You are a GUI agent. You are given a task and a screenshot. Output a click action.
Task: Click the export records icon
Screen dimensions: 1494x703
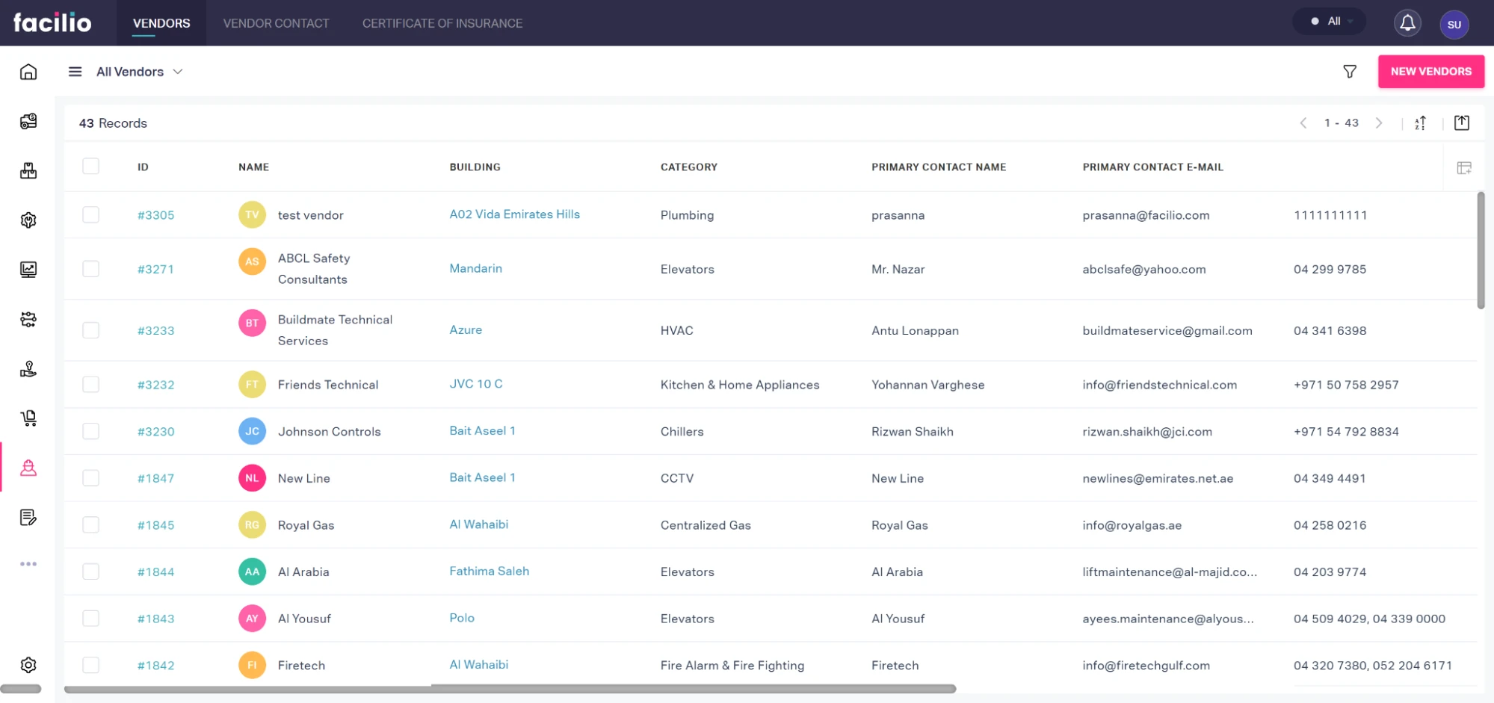click(1461, 123)
